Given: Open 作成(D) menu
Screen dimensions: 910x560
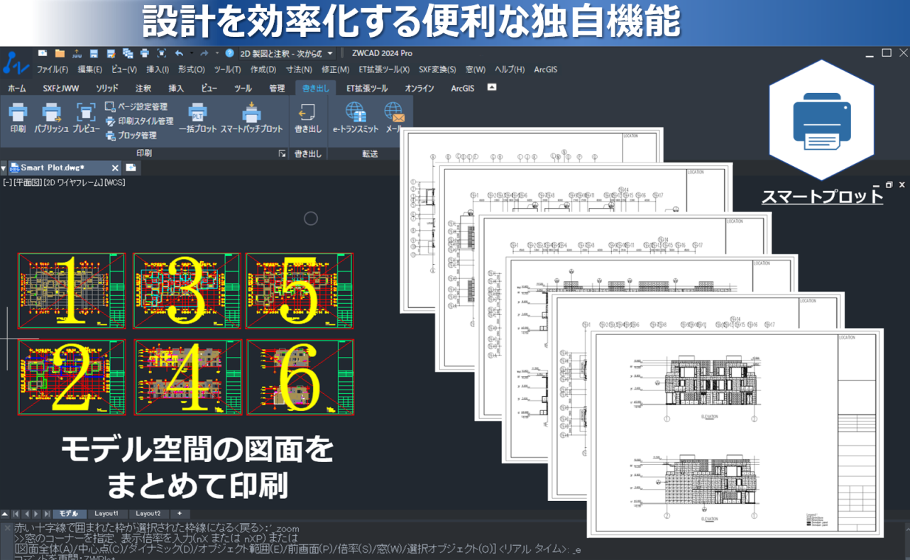Looking at the screenshot, I should point(263,70).
